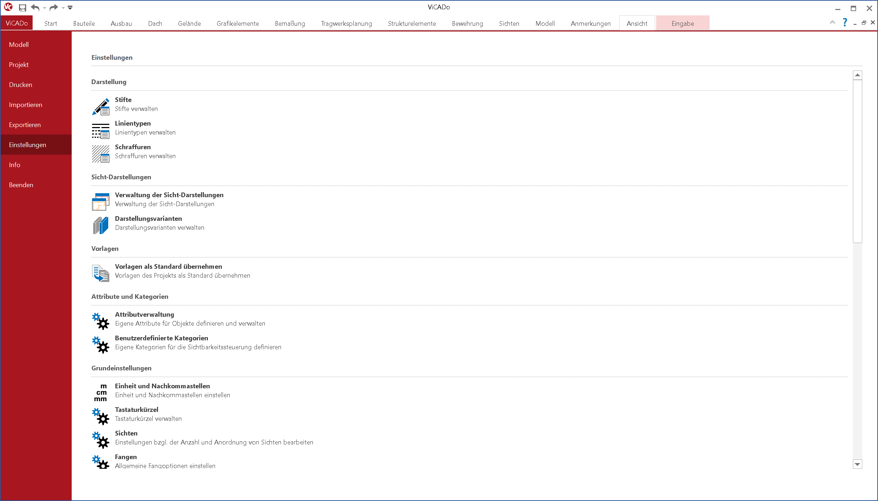The image size is (878, 501).
Task: Open help with the question mark icon
Action: point(845,23)
